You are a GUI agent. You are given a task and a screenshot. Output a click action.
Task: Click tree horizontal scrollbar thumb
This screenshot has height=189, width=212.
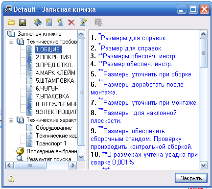click(30, 165)
